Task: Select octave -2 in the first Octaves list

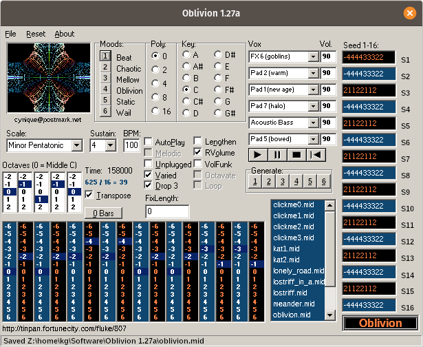Action: pos(9,177)
